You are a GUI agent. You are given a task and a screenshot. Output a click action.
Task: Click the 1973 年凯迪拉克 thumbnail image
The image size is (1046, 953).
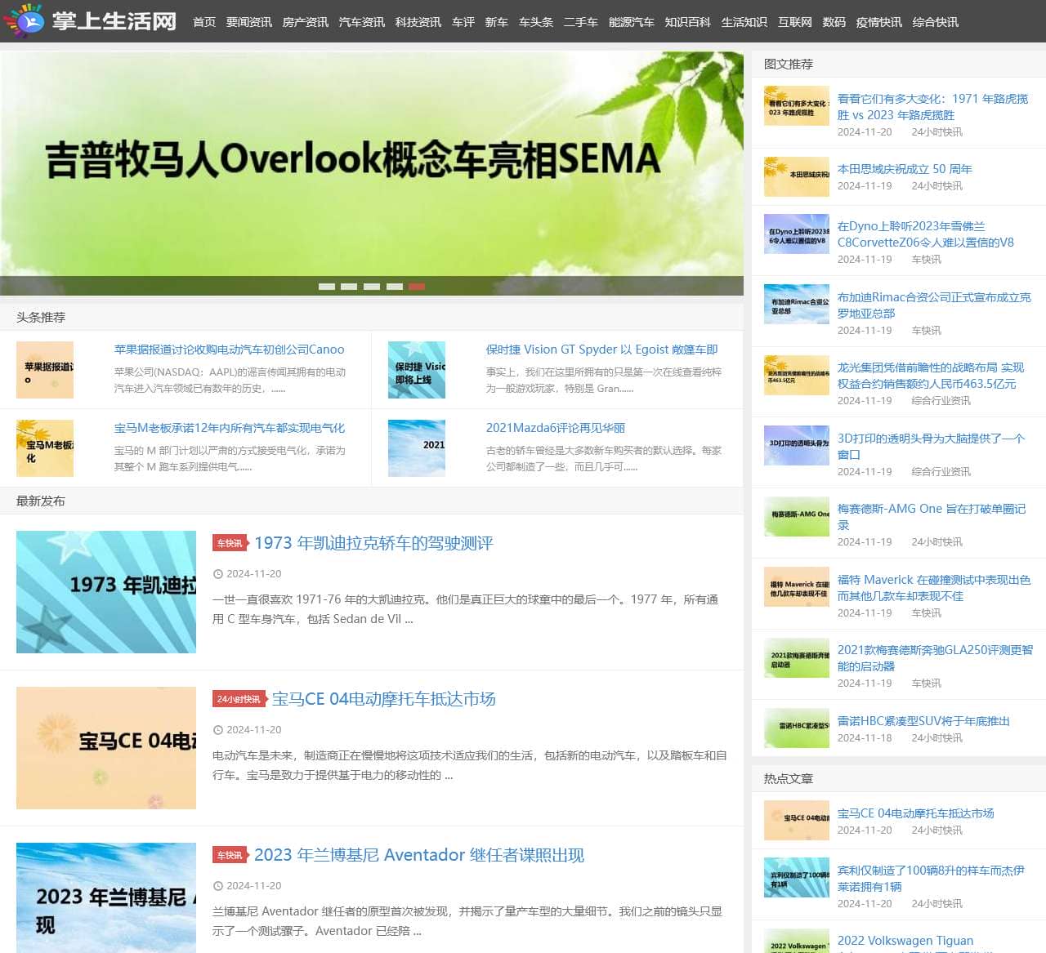pos(106,592)
